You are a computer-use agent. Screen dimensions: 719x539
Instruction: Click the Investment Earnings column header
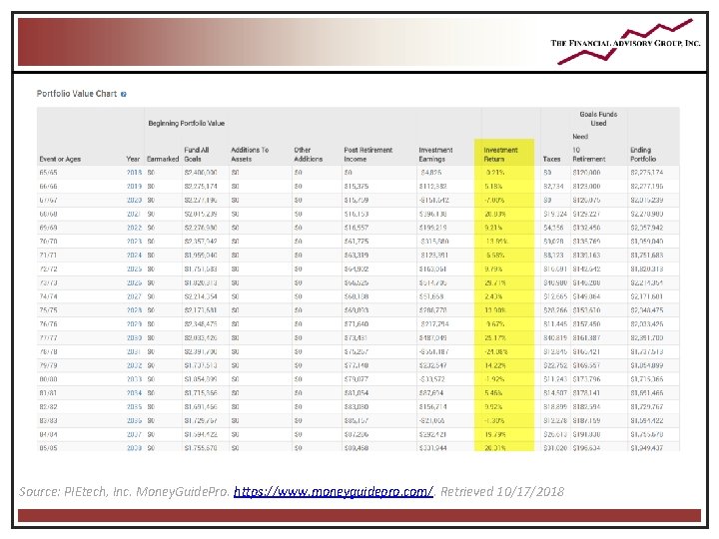click(x=435, y=155)
